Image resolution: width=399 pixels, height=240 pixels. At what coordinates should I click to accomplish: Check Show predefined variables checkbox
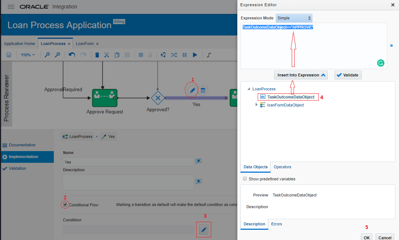245,179
